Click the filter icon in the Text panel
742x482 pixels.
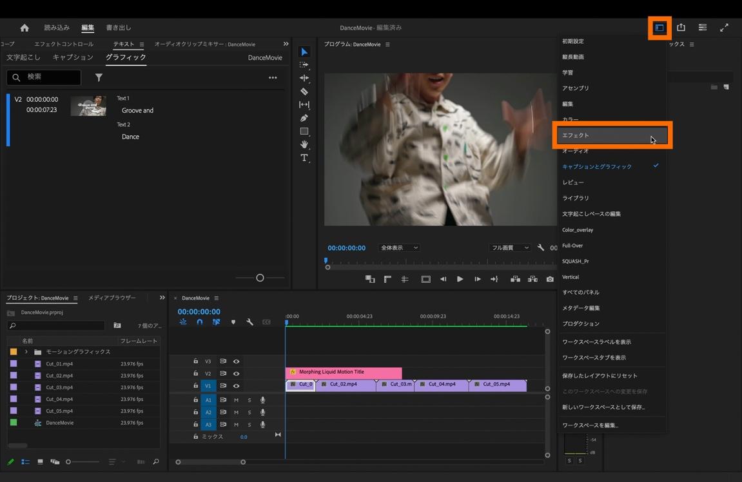pyautogui.click(x=99, y=77)
